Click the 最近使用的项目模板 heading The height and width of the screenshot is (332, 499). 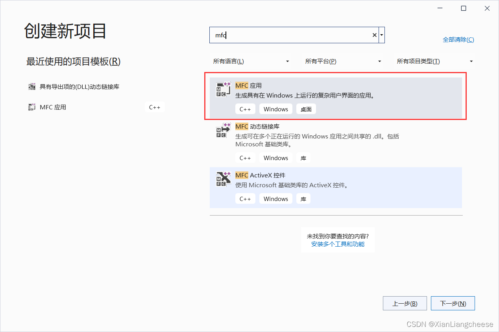tap(73, 61)
